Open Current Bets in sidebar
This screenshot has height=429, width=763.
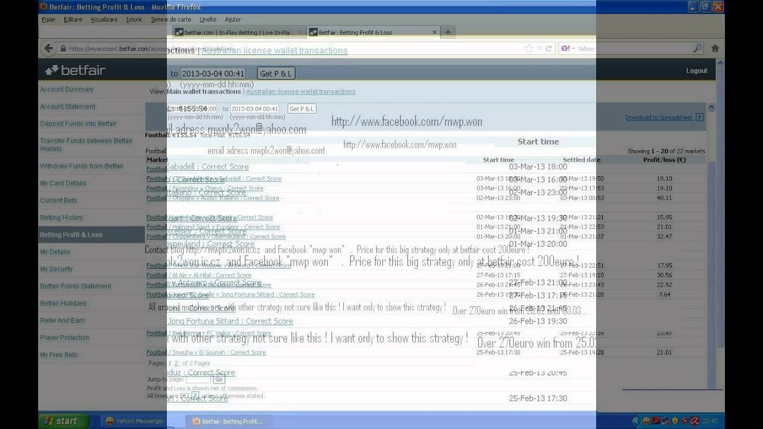tap(58, 201)
